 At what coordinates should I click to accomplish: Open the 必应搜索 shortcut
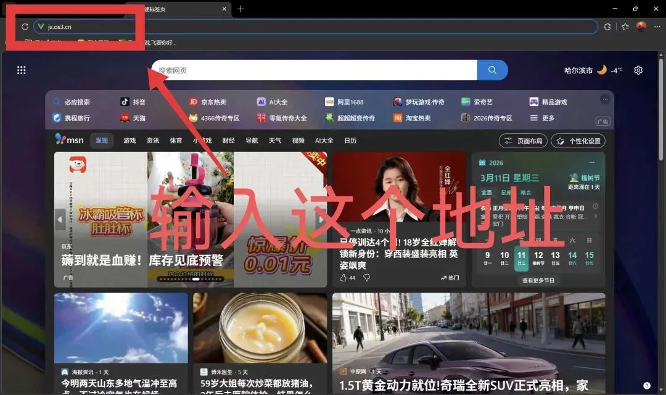point(72,102)
